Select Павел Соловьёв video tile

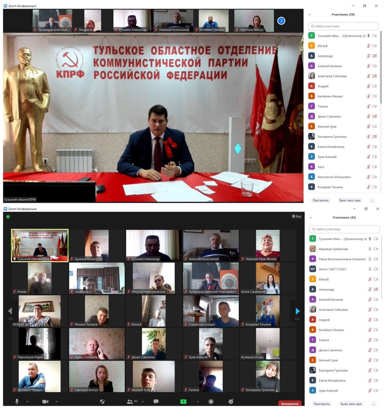coord(97,344)
